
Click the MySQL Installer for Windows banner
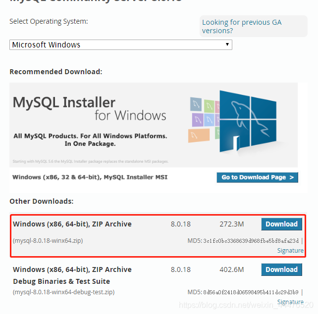pyautogui.click(x=154, y=125)
